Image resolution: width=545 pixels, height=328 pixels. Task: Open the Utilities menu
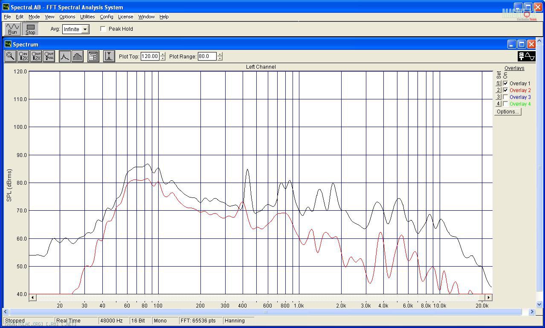(x=87, y=17)
